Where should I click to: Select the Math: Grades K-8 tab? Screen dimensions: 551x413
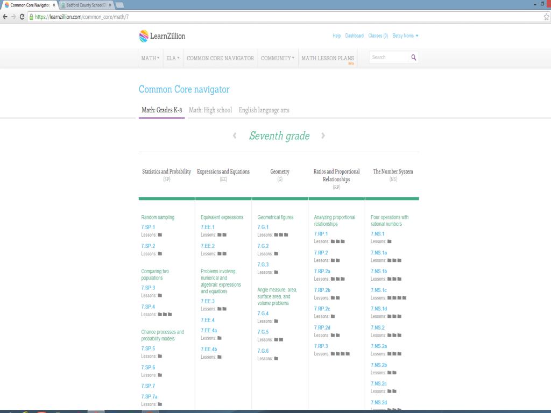(161, 110)
